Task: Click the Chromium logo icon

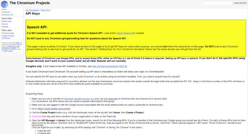Action: [x=4, y=4]
